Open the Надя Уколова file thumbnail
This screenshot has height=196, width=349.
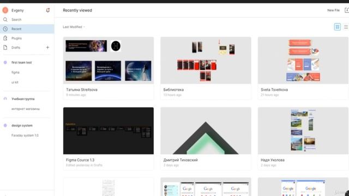point(303,131)
